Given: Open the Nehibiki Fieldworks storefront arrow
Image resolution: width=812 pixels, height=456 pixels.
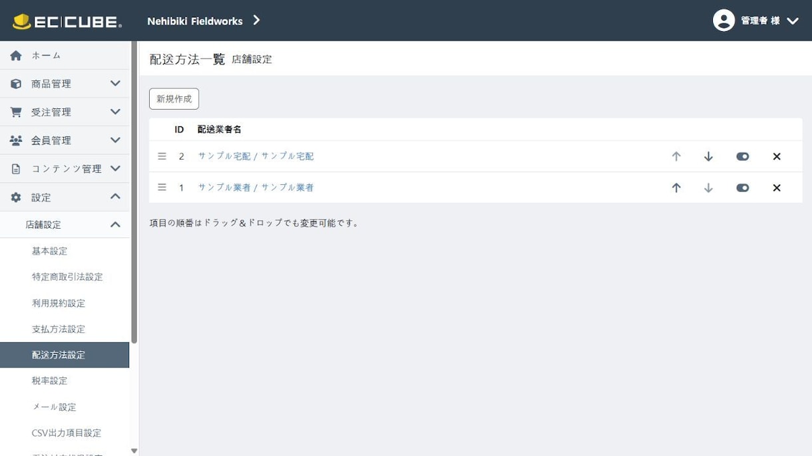Looking at the screenshot, I should pos(256,21).
